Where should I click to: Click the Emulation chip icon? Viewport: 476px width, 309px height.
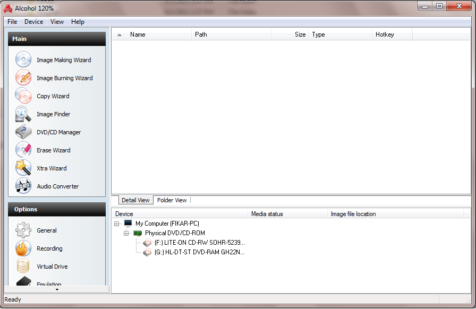[24, 281]
